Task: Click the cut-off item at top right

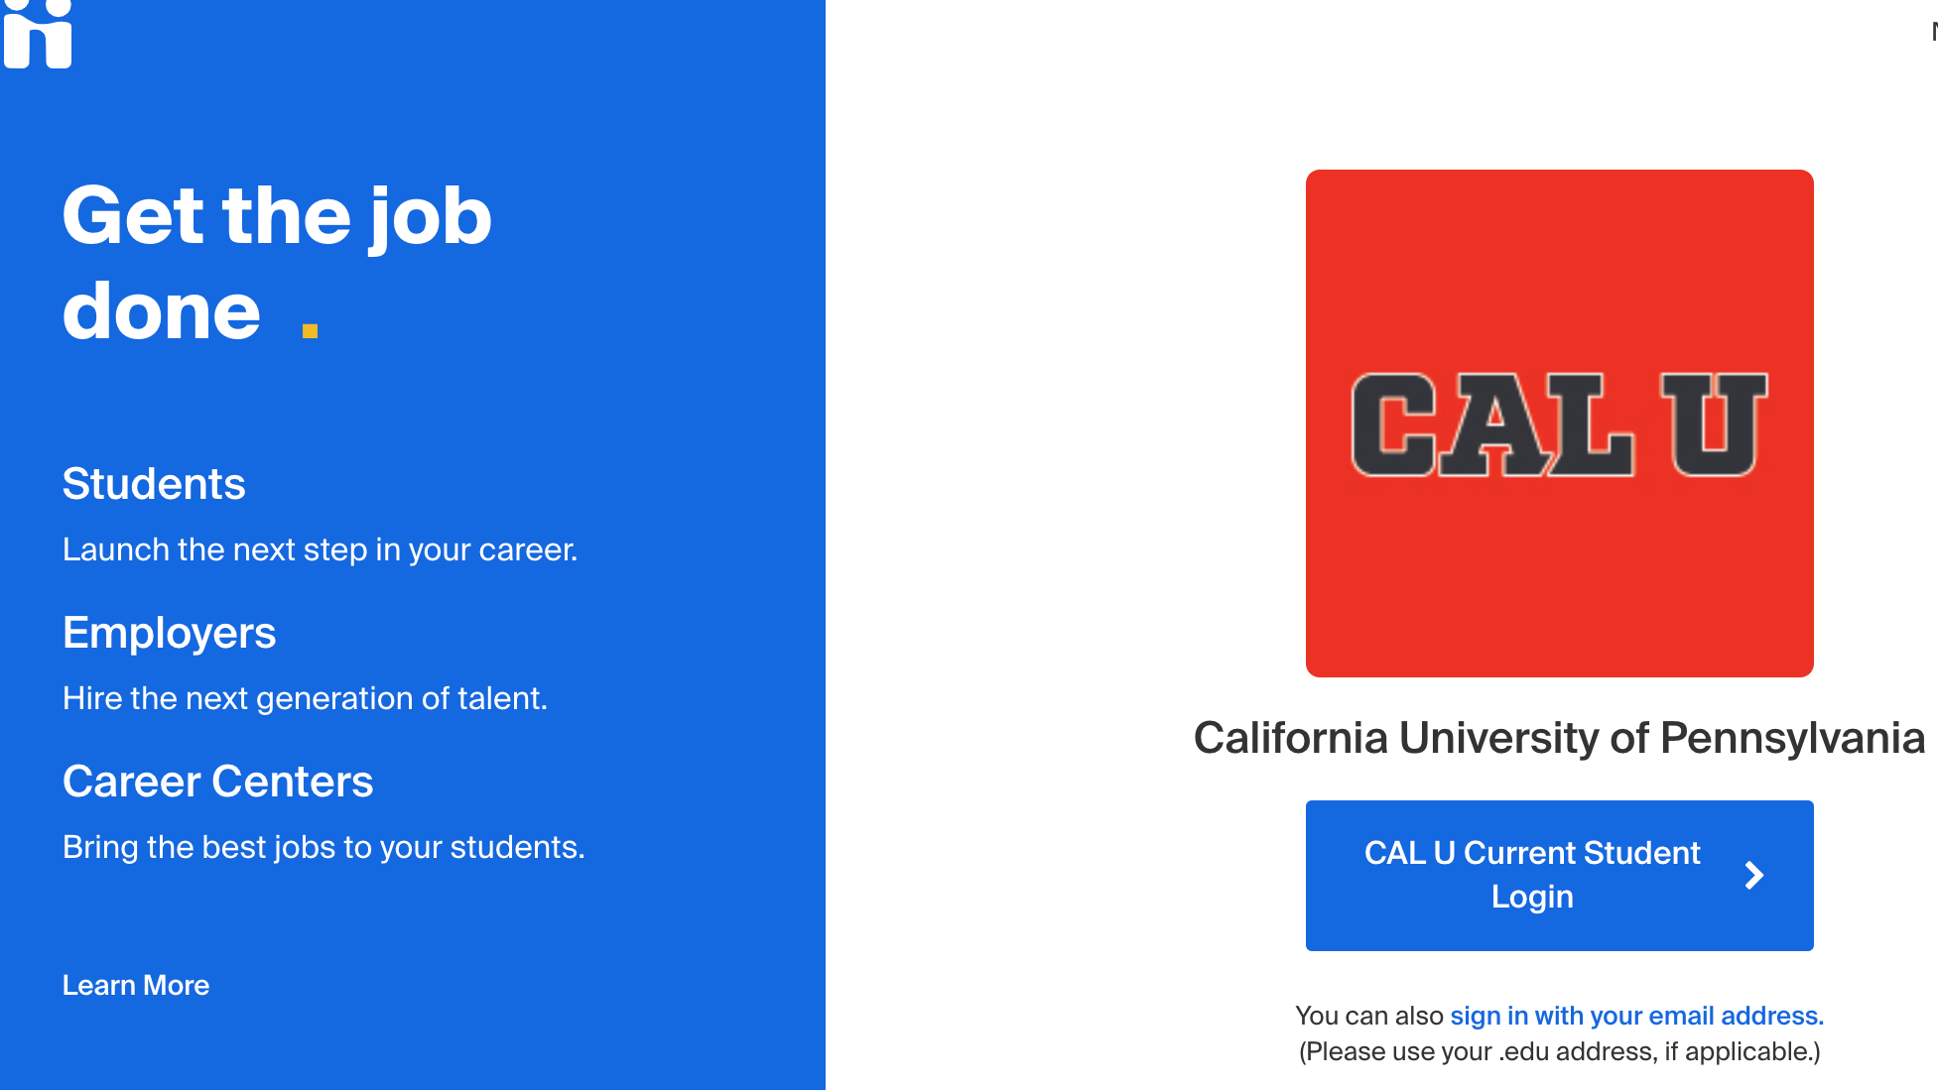Action: click(1934, 32)
